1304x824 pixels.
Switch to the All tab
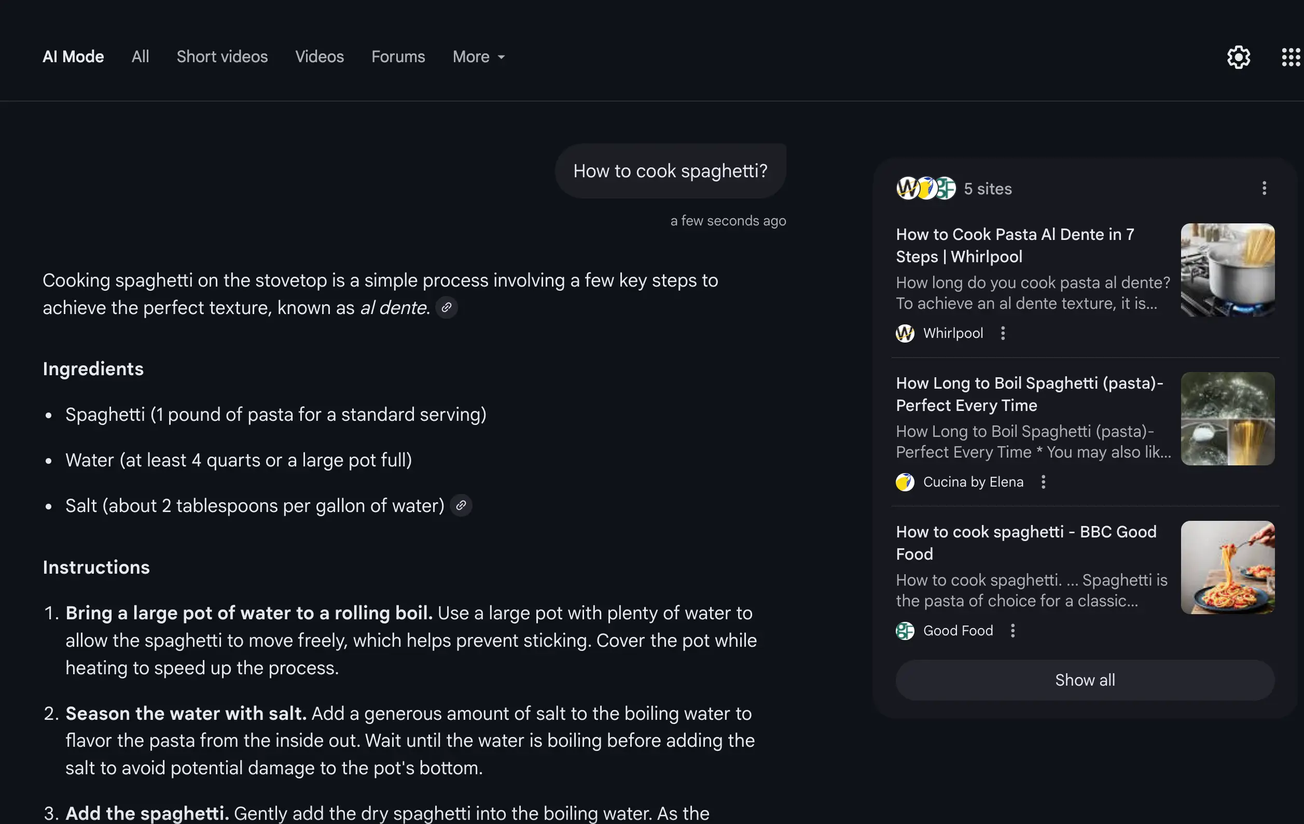click(x=140, y=57)
